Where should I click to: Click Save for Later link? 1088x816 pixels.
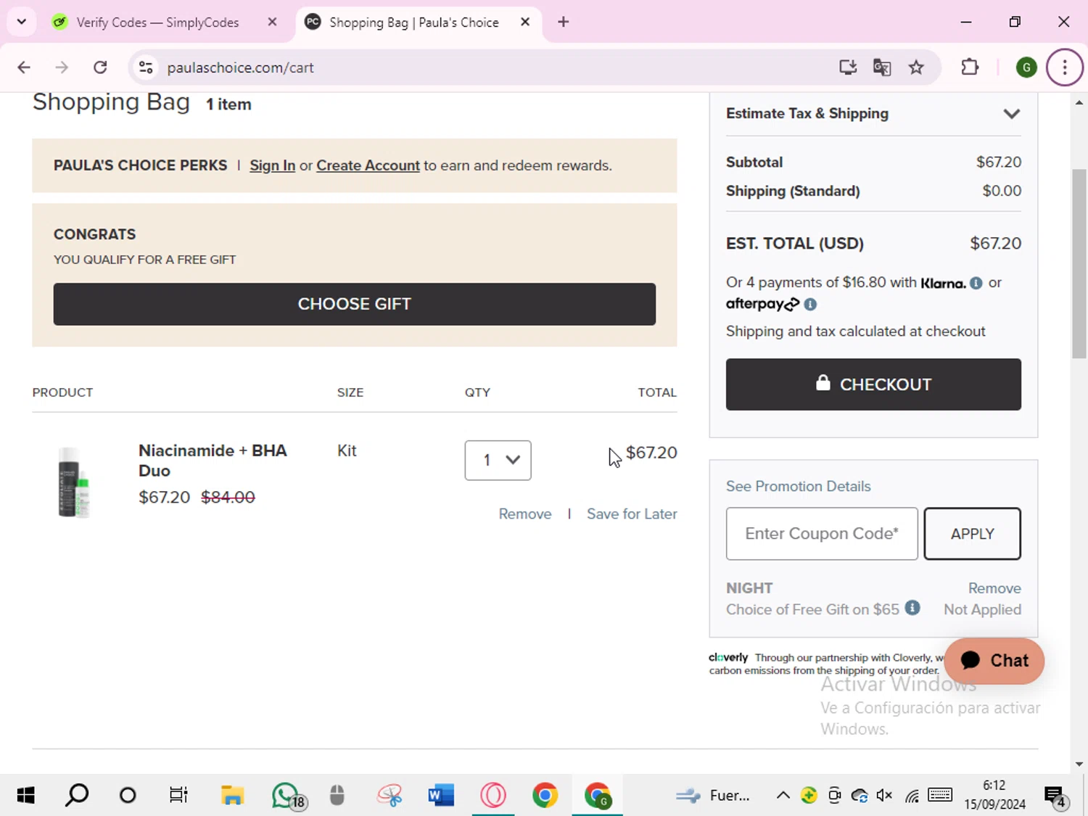pyautogui.click(x=632, y=514)
